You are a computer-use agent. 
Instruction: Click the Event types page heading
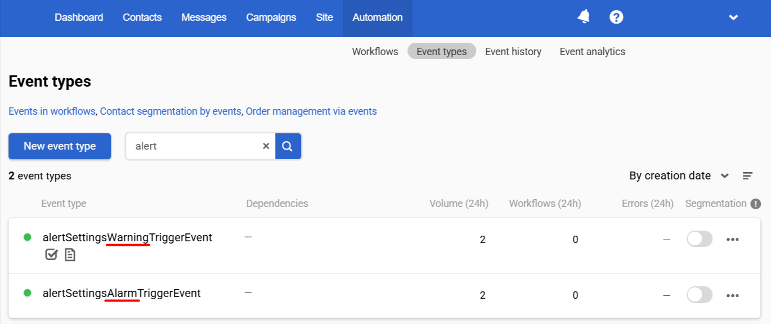pos(50,82)
